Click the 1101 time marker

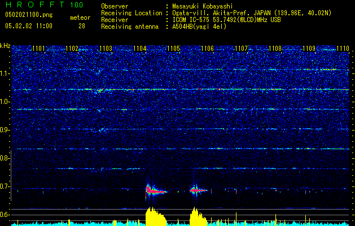[x=39, y=49]
